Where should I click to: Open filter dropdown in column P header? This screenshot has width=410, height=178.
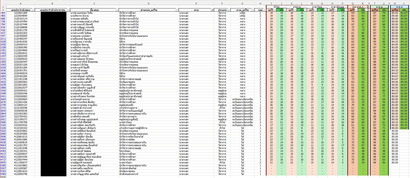click(346, 10)
